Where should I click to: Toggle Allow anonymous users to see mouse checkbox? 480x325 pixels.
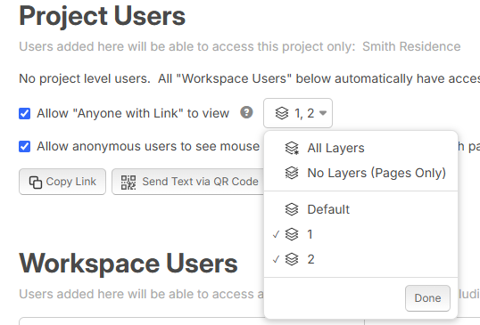[24, 147]
